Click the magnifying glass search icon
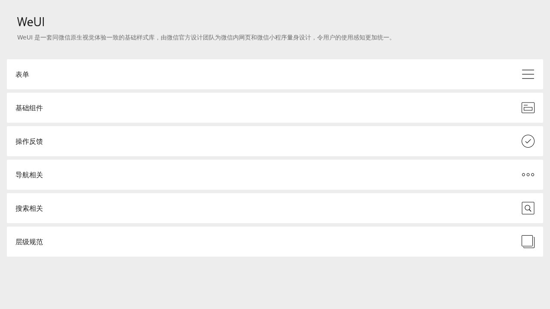Screen dimensions: 550x309 [x=528, y=208]
